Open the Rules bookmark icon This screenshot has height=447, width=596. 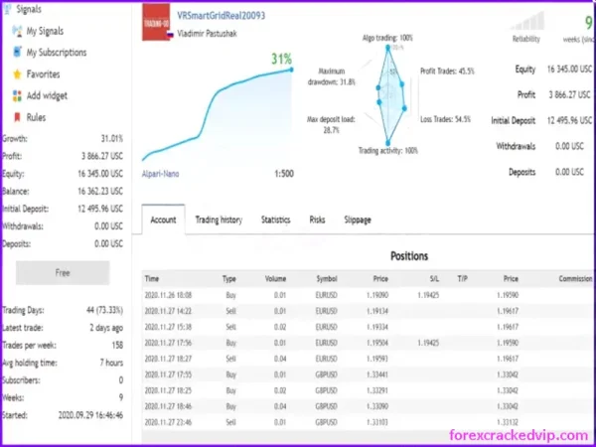coord(17,117)
